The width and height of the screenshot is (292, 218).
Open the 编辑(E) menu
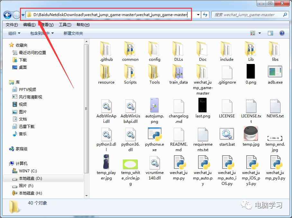click(x=29, y=25)
